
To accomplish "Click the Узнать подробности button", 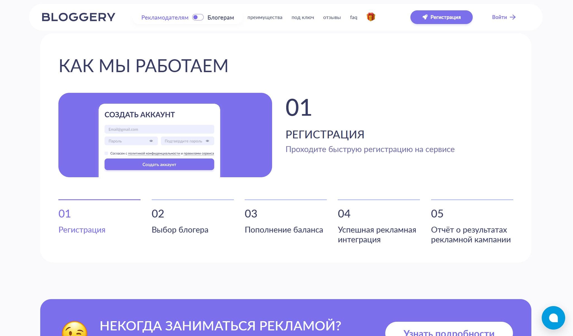I will [x=449, y=331].
